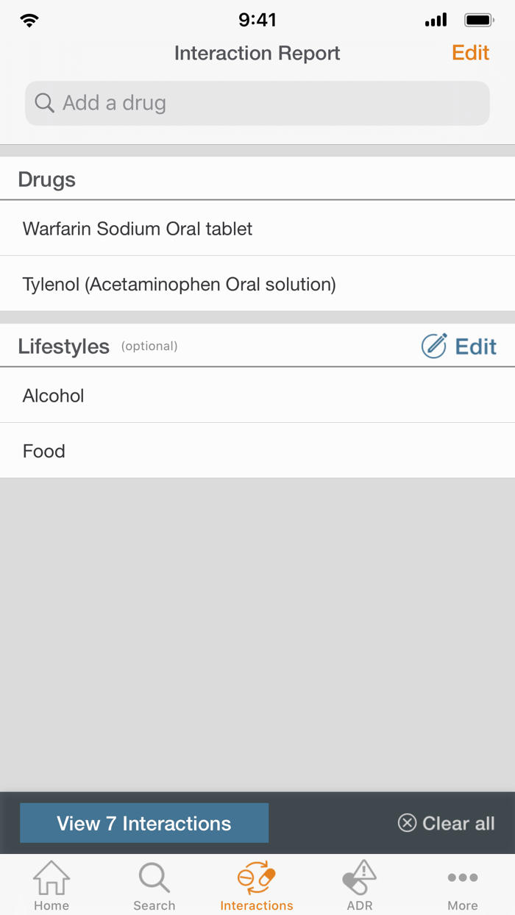Open the Home tab icon

point(51,877)
